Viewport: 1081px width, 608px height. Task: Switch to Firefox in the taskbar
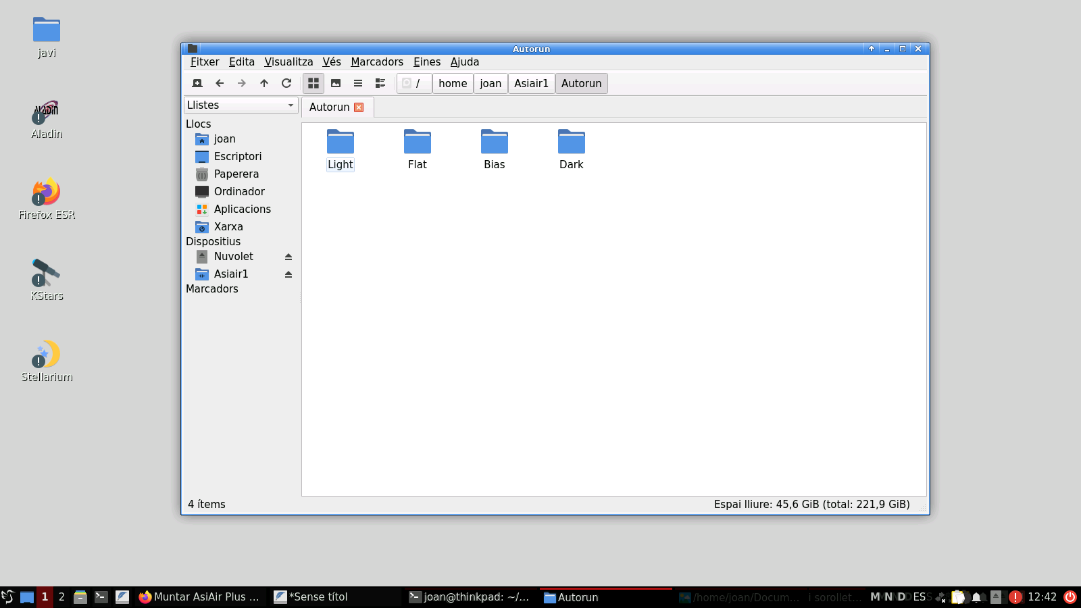[199, 597]
